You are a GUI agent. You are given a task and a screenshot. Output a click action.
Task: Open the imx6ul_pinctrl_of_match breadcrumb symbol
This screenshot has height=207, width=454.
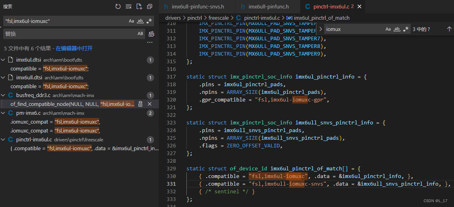tap(322, 18)
